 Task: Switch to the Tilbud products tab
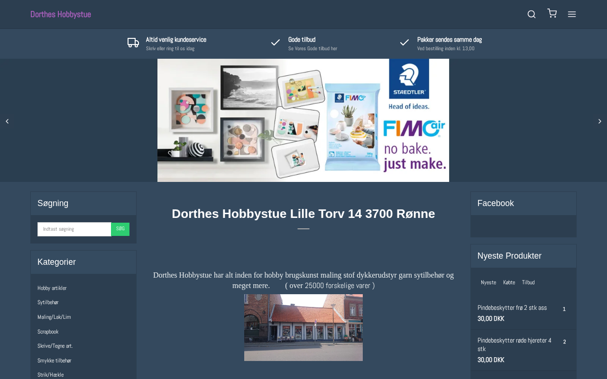pyautogui.click(x=528, y=282)
